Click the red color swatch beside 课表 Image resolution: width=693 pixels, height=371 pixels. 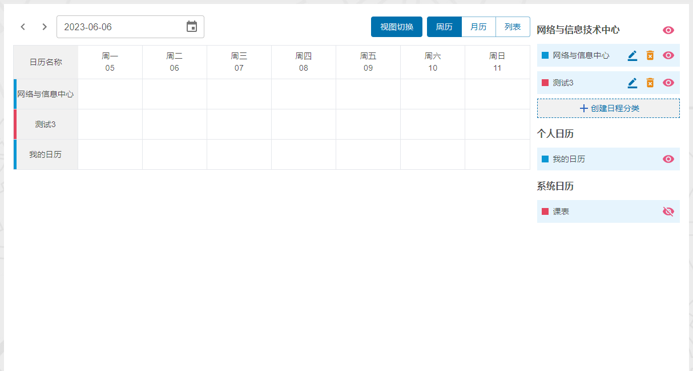coord(545,211)
